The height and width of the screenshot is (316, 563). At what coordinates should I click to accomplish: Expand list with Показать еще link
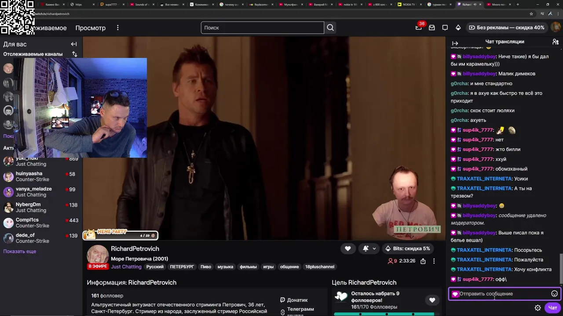pos(20,251)
